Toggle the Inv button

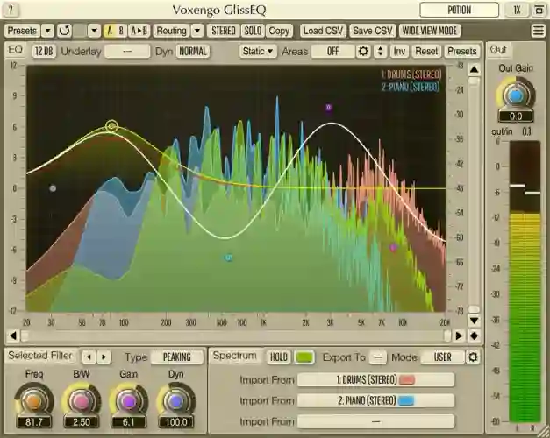click(399, 52)
